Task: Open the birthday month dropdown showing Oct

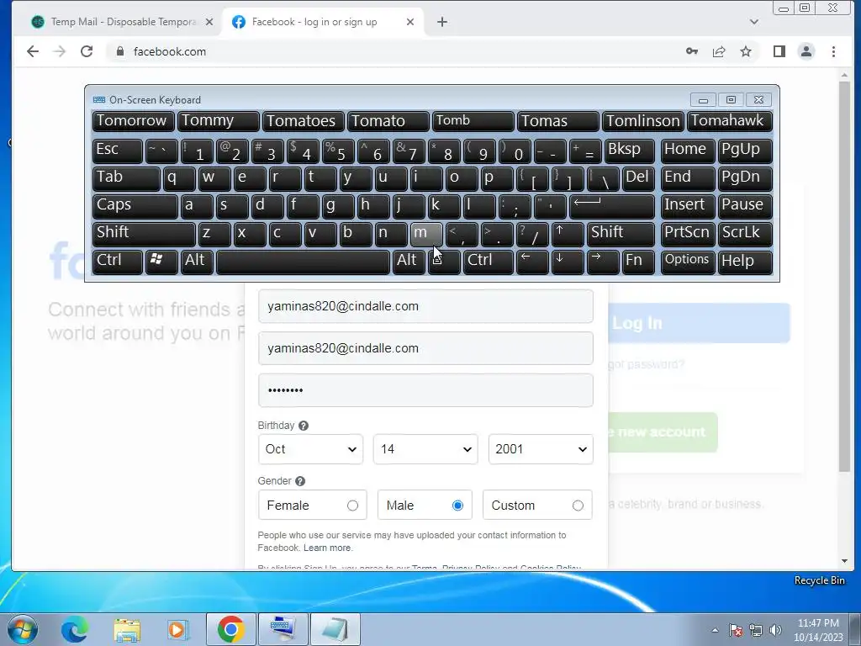Action: pyautogui.click(x=310, y=449)
